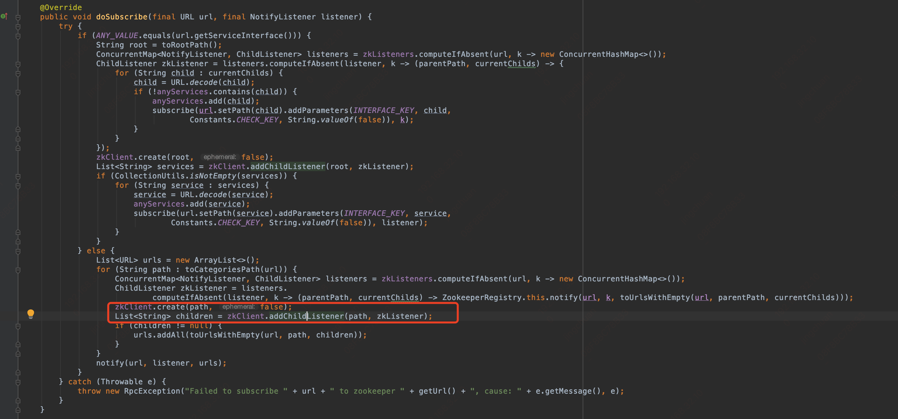Image resolution: width=898 pixels, height=419 pixels.
Task: Fold the catch Throwable block
Action: [18, 382]
